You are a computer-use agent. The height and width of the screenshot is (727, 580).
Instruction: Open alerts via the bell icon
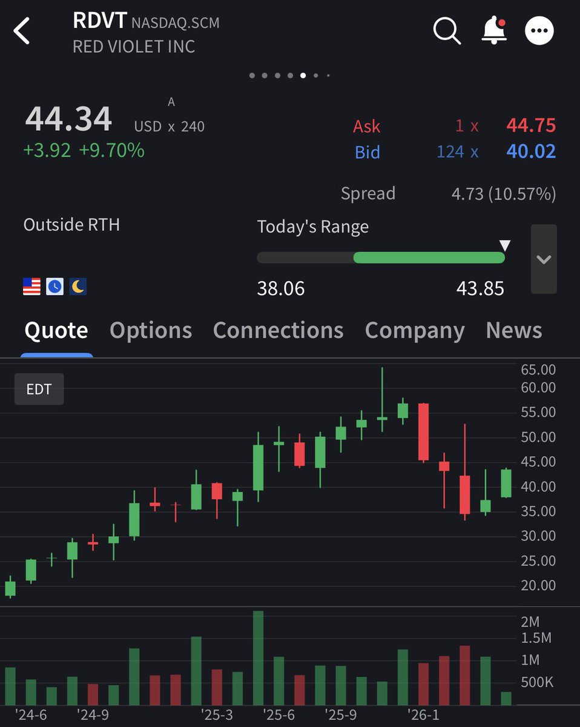tap(493, 31)
